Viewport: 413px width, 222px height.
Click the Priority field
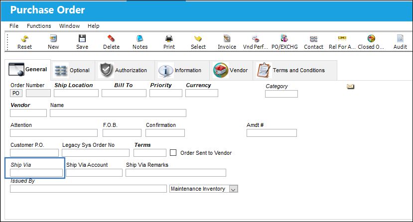coord(166,93)
